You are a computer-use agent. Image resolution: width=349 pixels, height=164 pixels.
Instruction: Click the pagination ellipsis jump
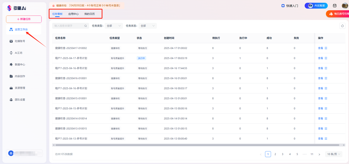pyautogui.click(x=305, y=154)
